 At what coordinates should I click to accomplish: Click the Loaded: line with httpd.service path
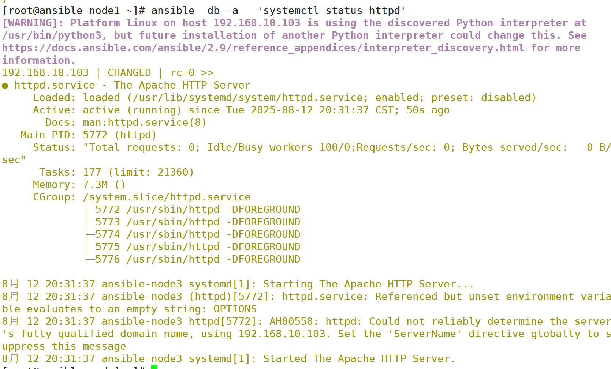(284, 98)
